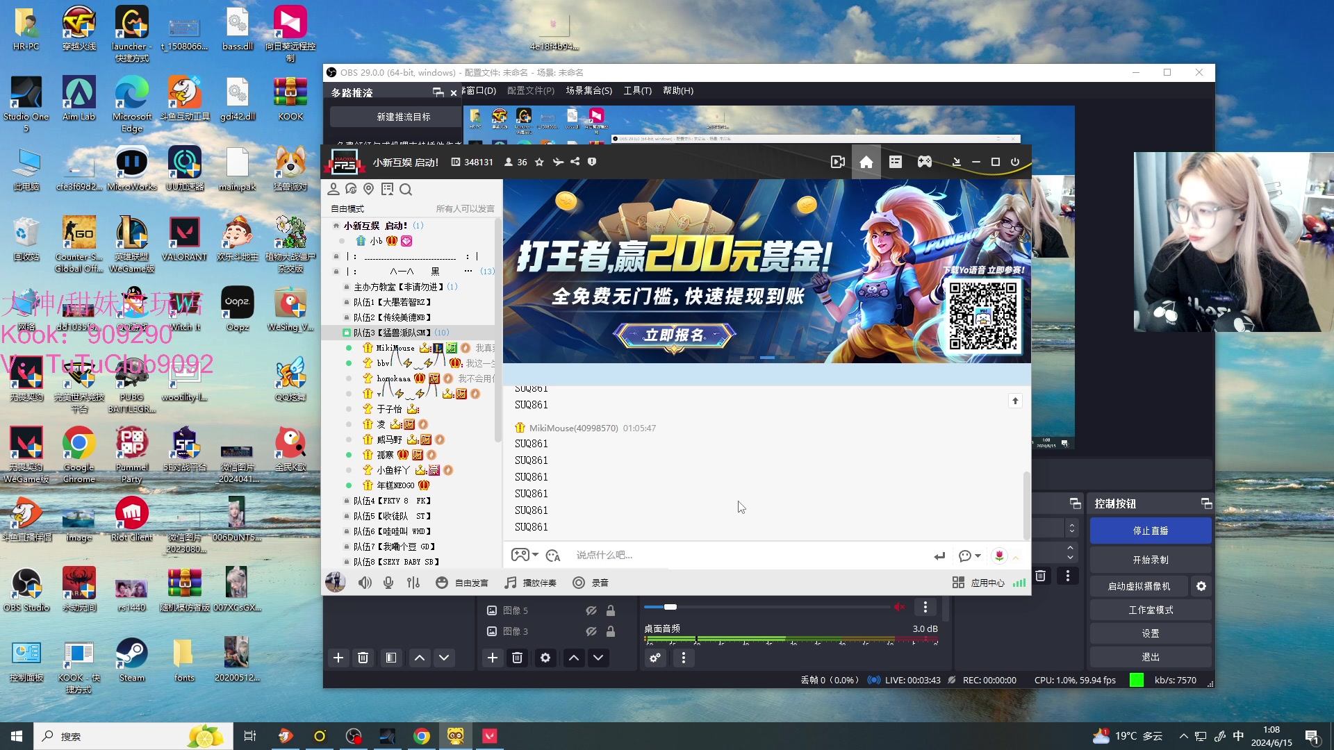Send the flower gift icon
Screen dimensions: 1334x750
999,556
